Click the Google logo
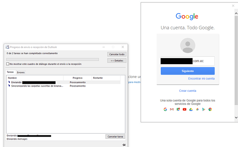Viewport: 238px width, 147px height. pyautogui.click(x=187, y=17)
